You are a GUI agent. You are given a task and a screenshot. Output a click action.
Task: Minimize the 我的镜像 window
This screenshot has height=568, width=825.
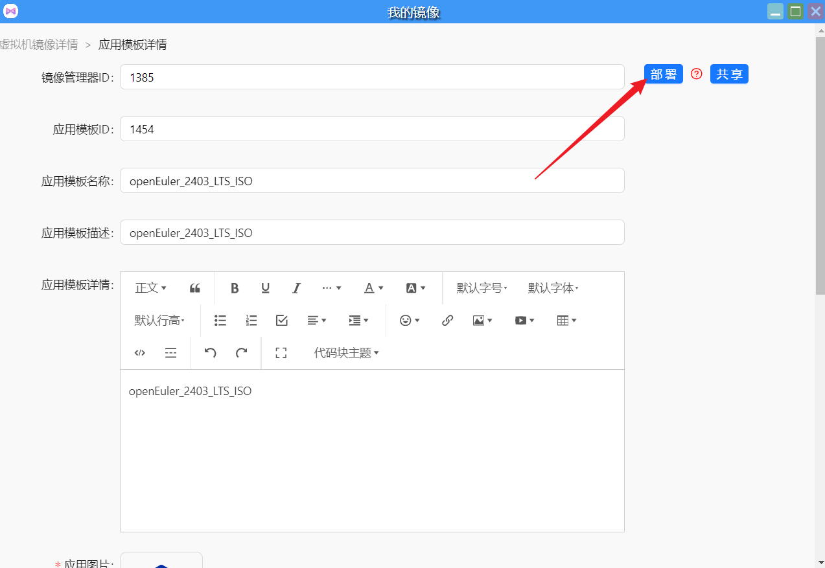coord(775,11)
